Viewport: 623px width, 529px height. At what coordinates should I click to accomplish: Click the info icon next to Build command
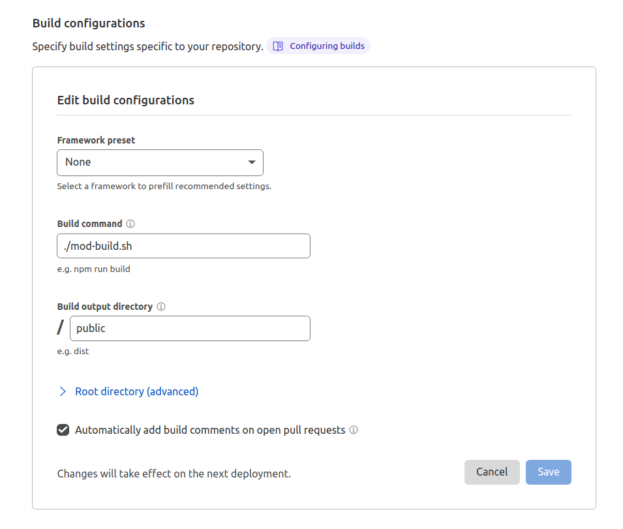pyautogui.click(x=130, y=224)
